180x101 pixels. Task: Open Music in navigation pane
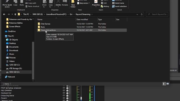[10, 54]
